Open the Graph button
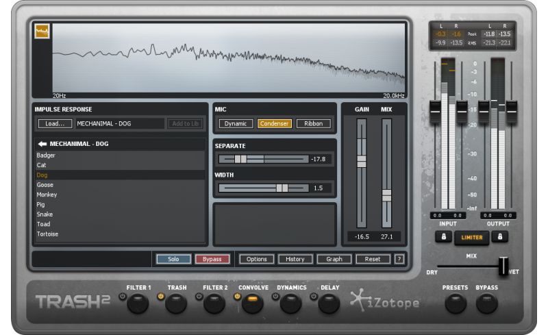The height and width of the screenshot is (335, 548). (x=334, y=259)
